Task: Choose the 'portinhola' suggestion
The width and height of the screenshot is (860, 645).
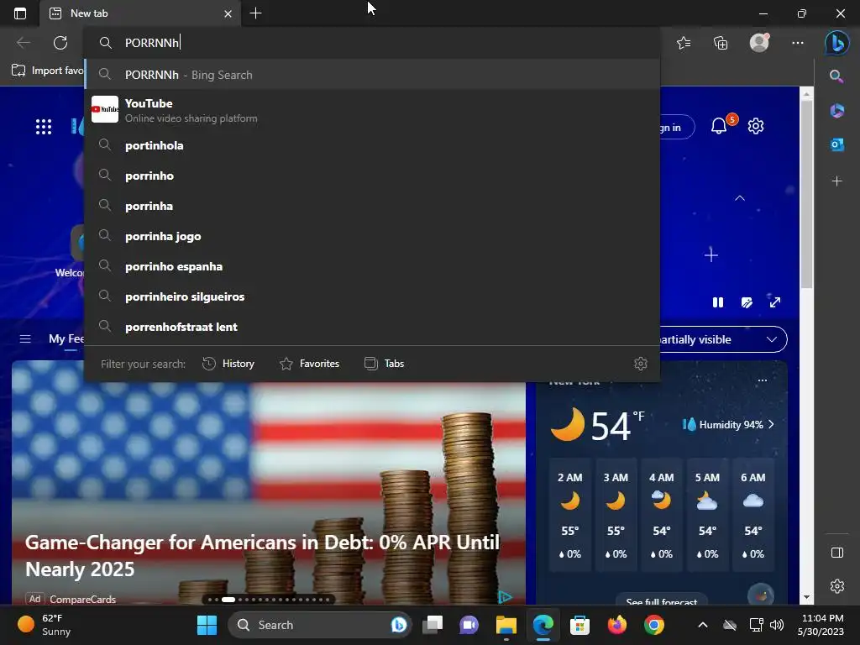Action: (x=372, y=145)
